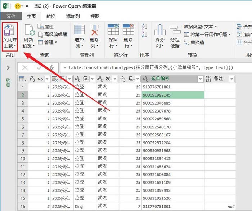Click the ABC123 type icon of 备注 column
The width and height of the screenshot is (252, 211).
point(208,79)
